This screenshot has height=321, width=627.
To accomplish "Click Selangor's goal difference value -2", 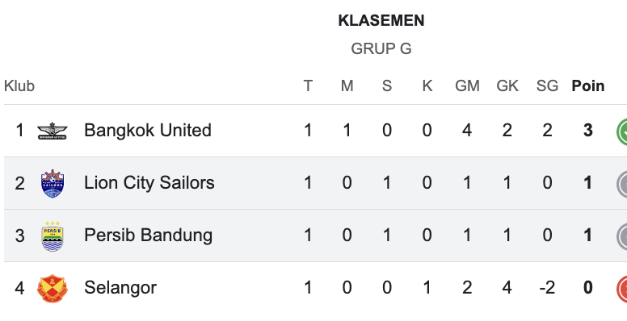I will (x=547, y=288).
